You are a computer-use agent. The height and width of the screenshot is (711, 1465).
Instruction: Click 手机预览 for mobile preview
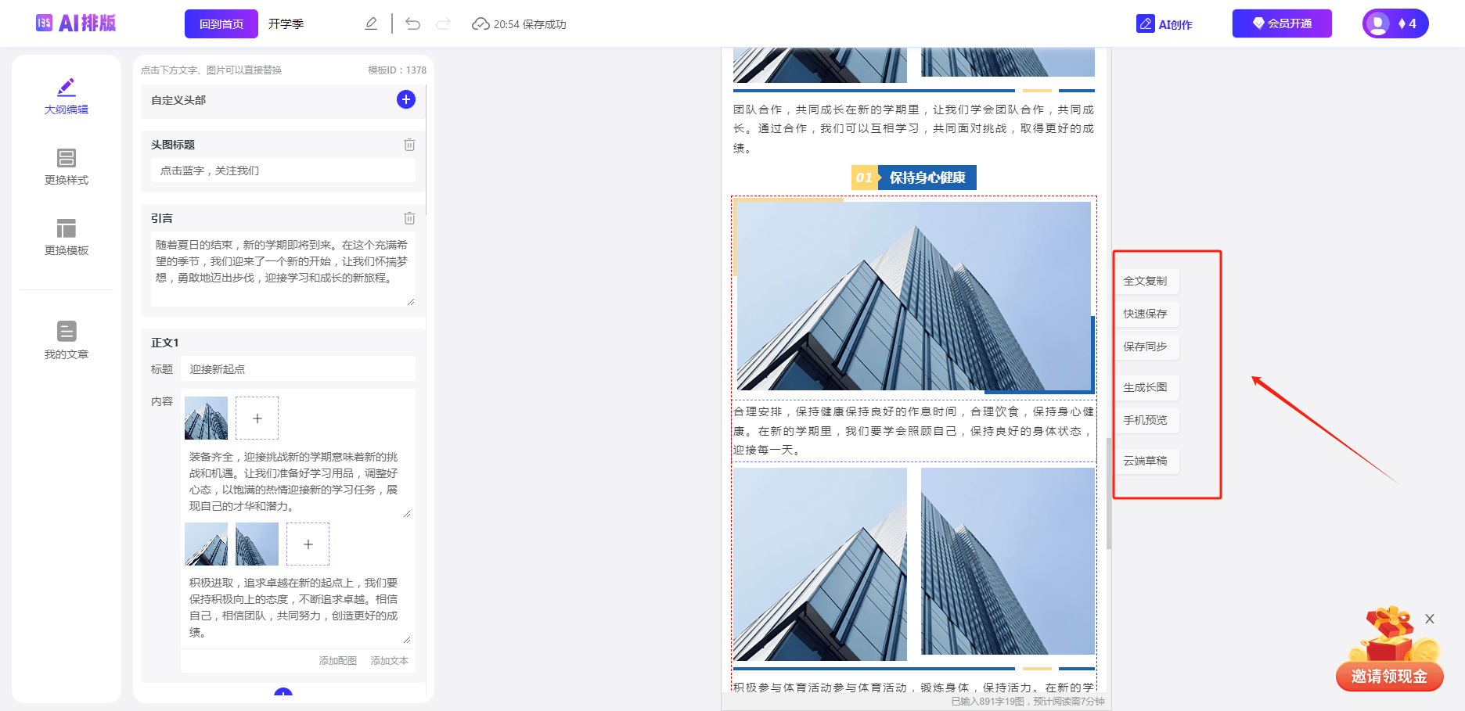tap(1145, 420)
